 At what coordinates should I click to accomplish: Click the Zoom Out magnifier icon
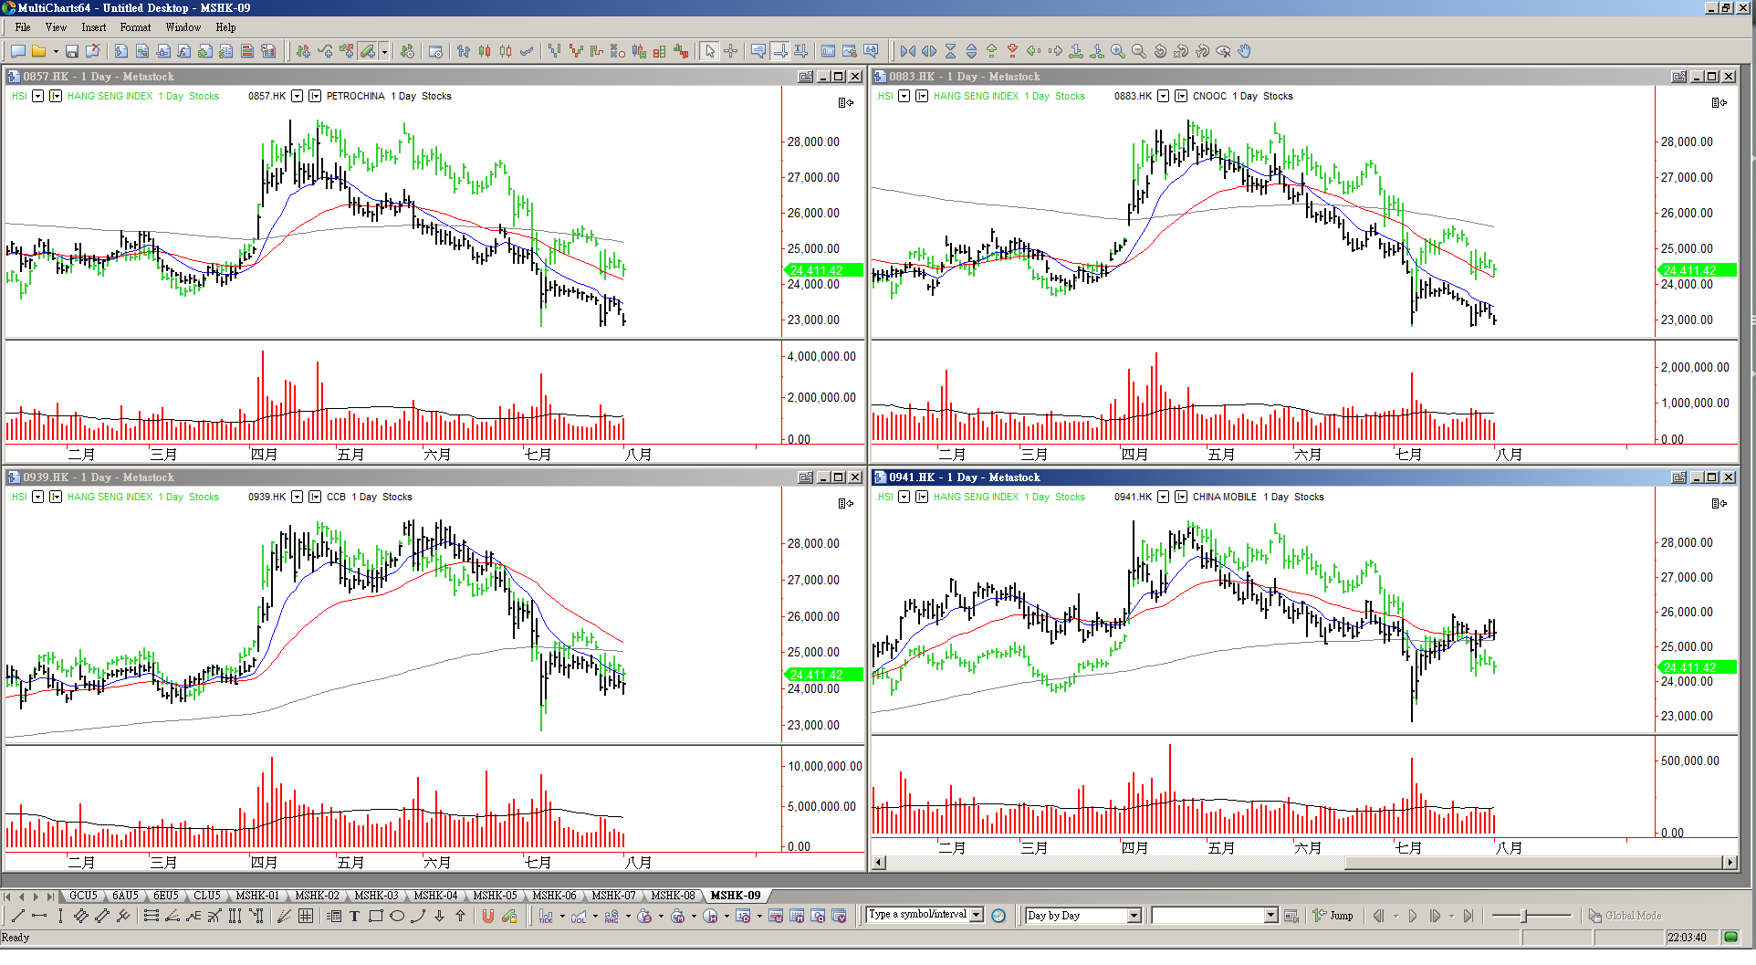pyautogui.click(x=1138, y=51)
